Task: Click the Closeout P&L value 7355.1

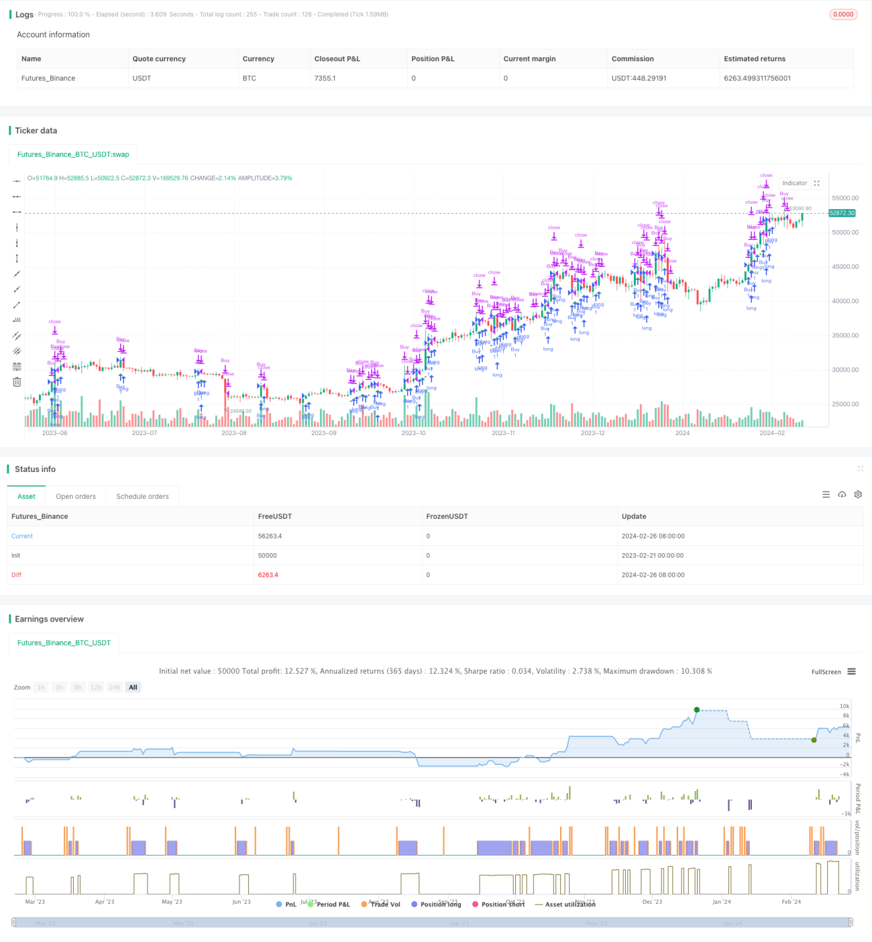Action: point(325,78)
